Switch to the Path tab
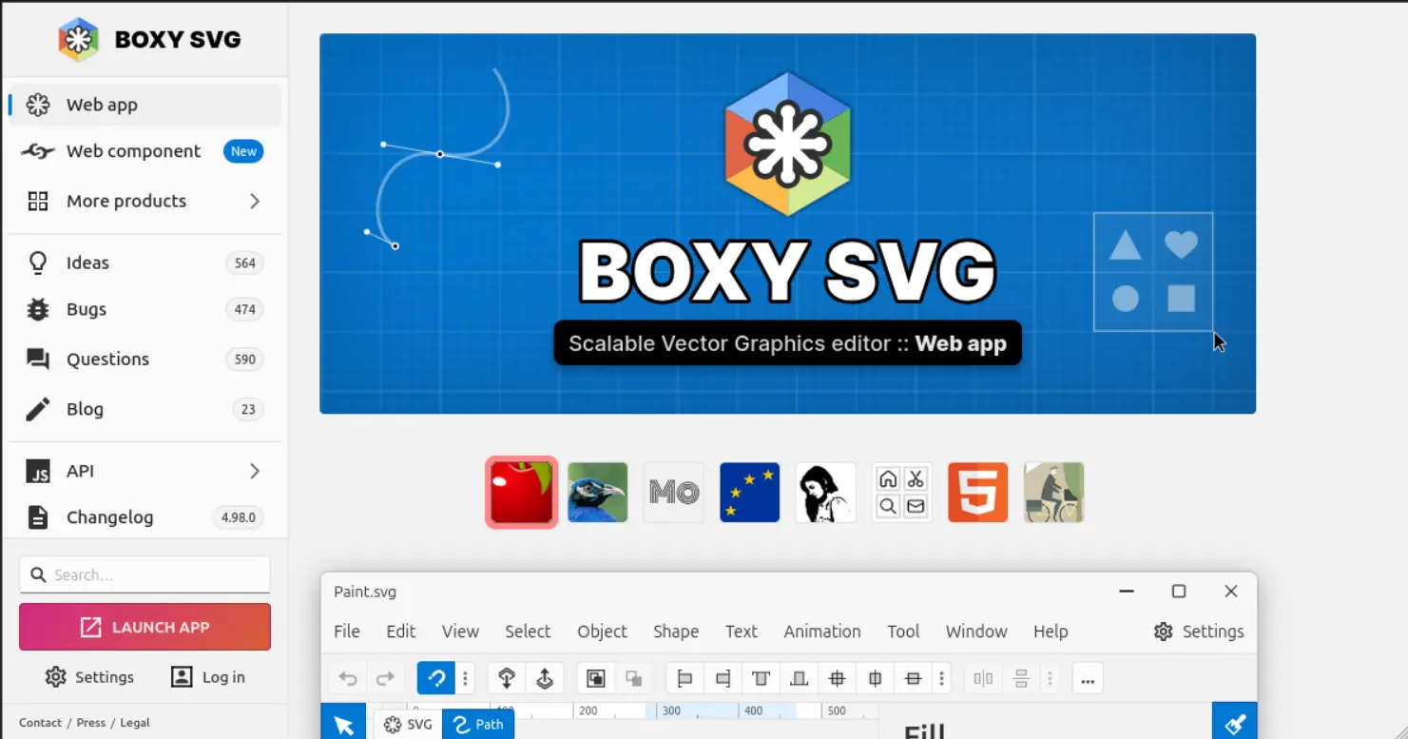This screenshot has height=739, width=1408. (x=478, y=724)
